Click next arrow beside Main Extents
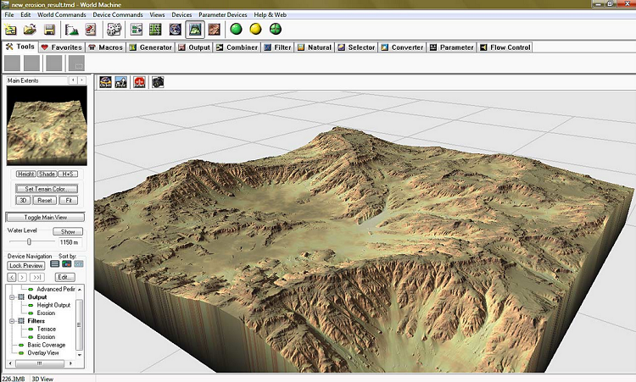The image size is (636, 382). [x=82, y=80]
